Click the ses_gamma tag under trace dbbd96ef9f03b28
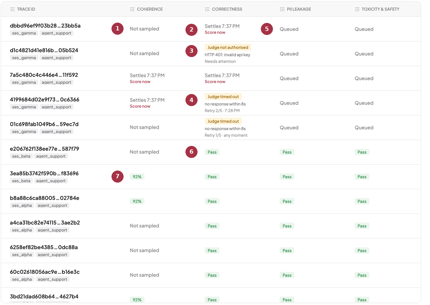Viewport: 430px width, 305px height. pos(24,33)
